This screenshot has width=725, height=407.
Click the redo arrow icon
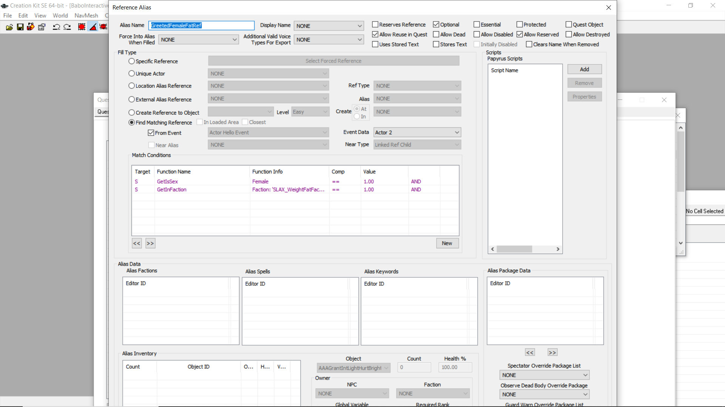67,27
